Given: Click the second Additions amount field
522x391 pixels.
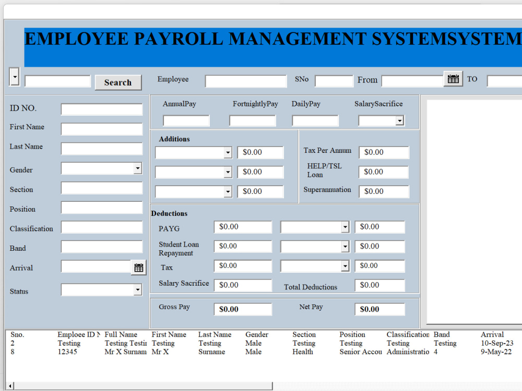Looking at the screenshot, I should click(x=260, y=172).
